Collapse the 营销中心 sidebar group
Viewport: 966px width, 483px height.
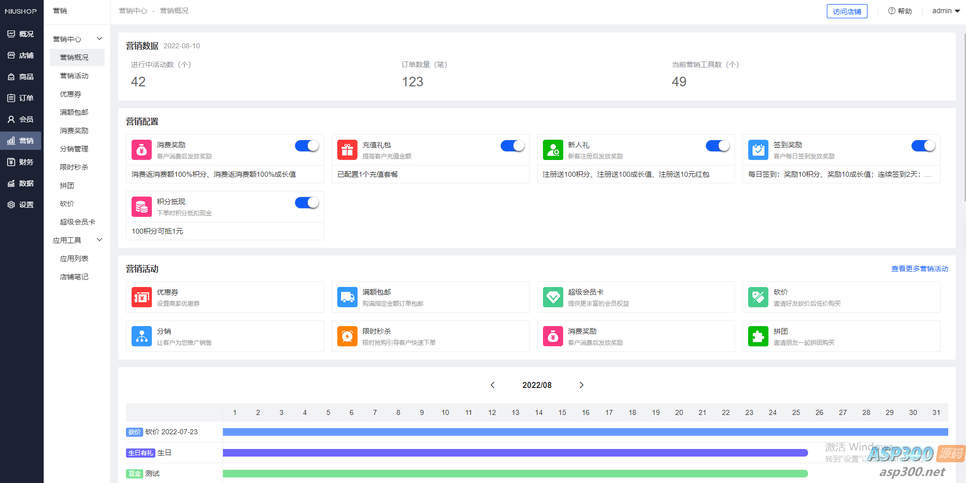click(x=100, y=39)
